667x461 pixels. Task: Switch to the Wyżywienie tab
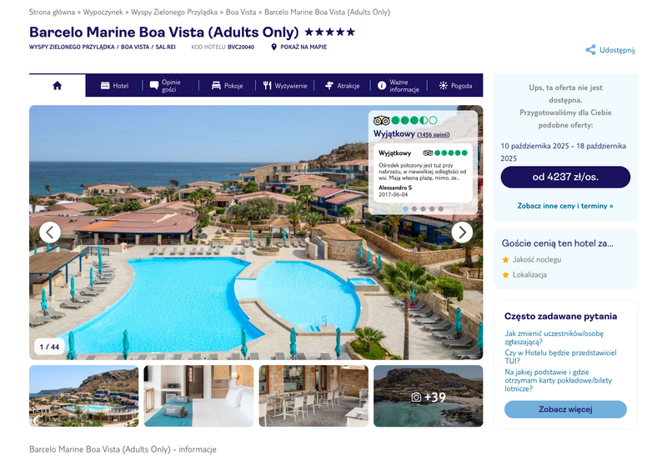284,86
